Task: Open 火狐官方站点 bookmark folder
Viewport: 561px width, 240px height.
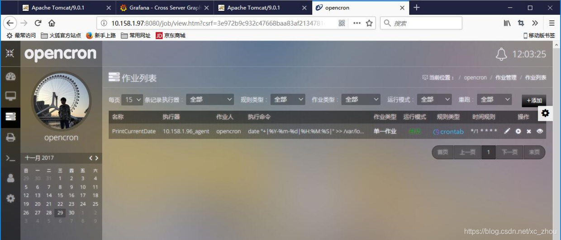Action: click(61, 35)
